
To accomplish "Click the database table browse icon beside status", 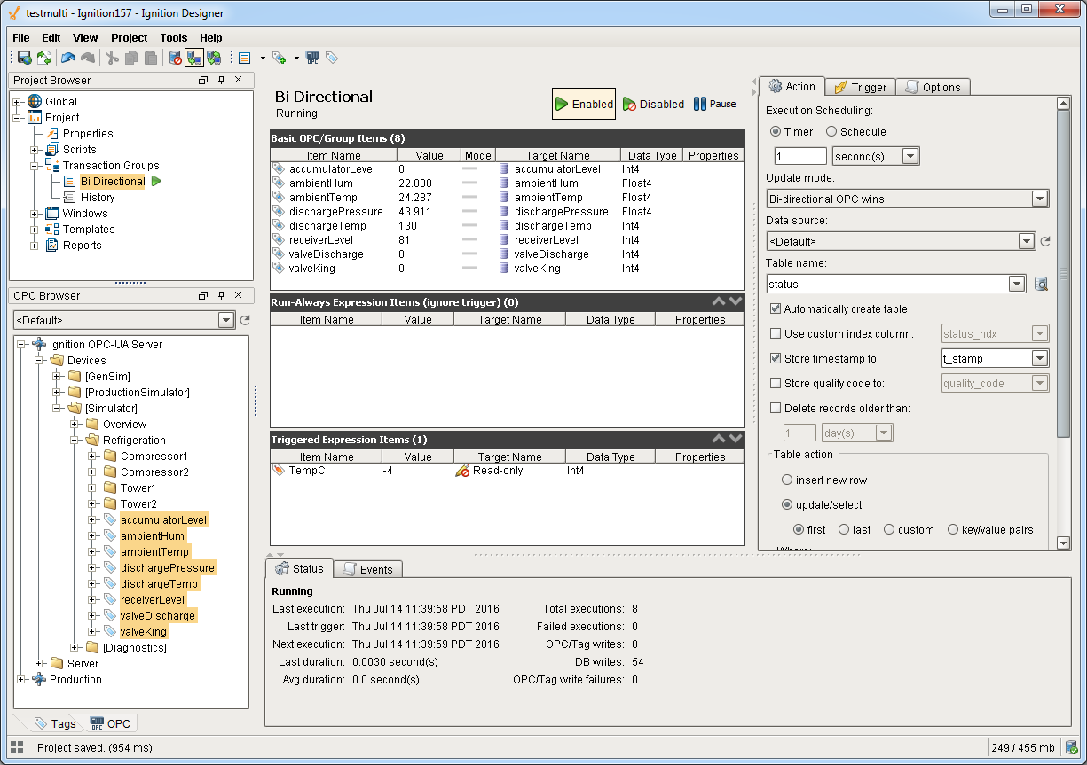I will pos(1042,285).
